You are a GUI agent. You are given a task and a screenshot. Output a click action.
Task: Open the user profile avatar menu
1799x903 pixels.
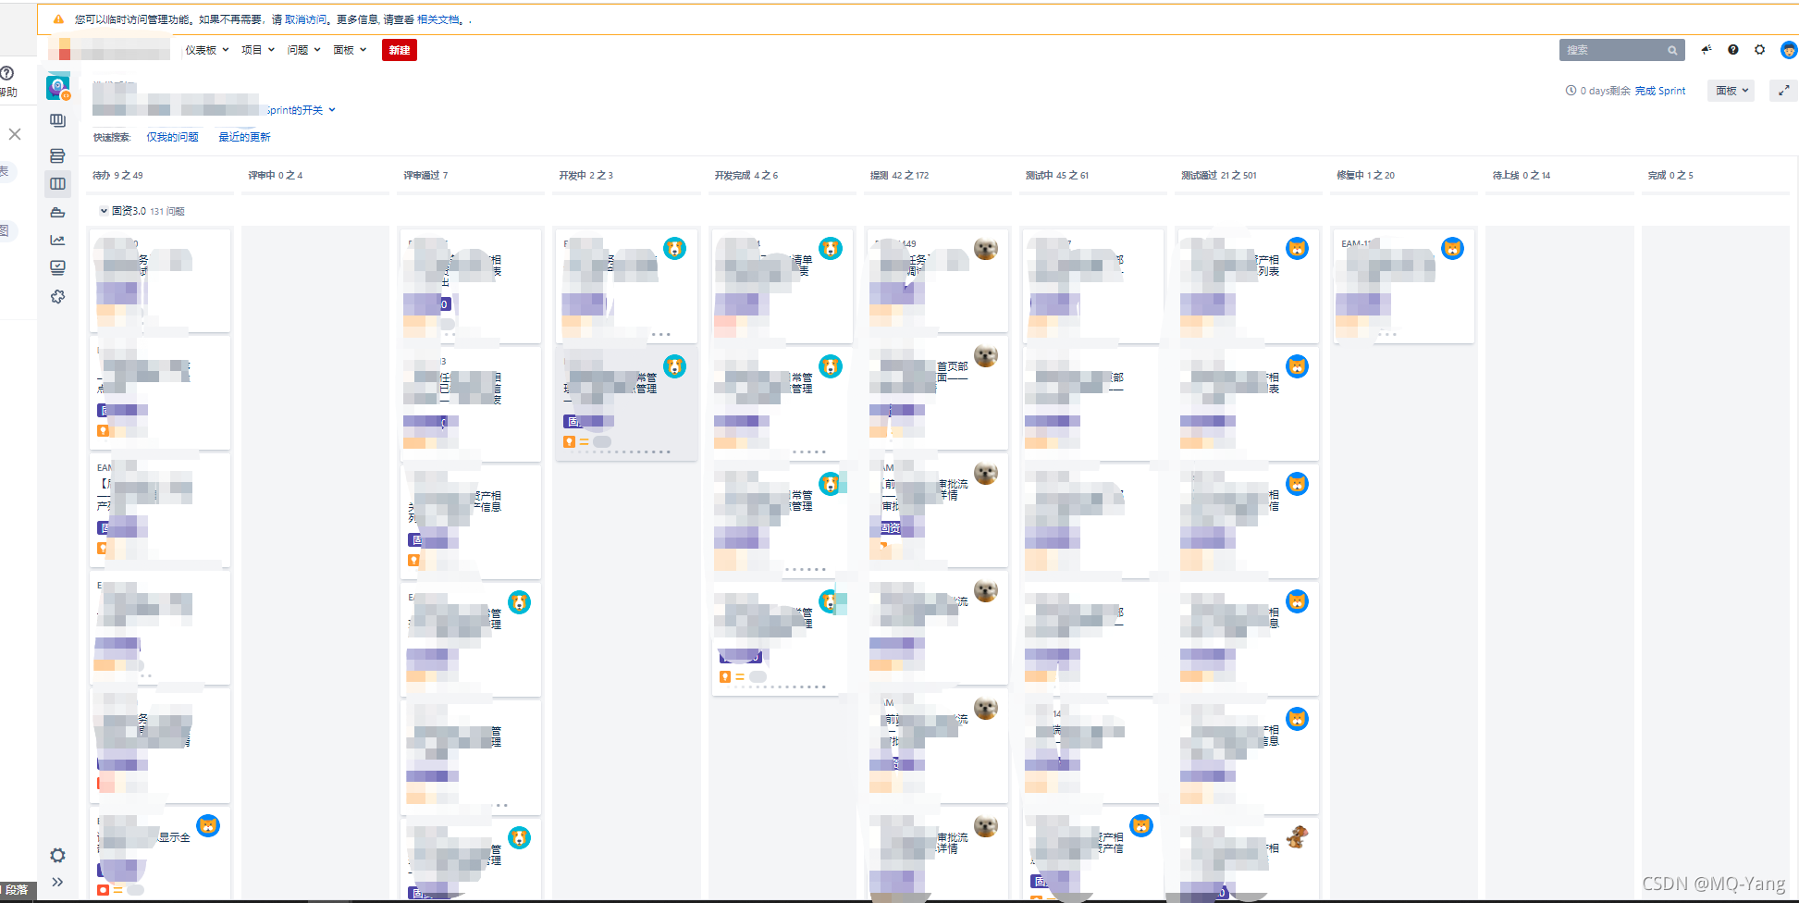pyautogui.click(x=1789, y=50)
